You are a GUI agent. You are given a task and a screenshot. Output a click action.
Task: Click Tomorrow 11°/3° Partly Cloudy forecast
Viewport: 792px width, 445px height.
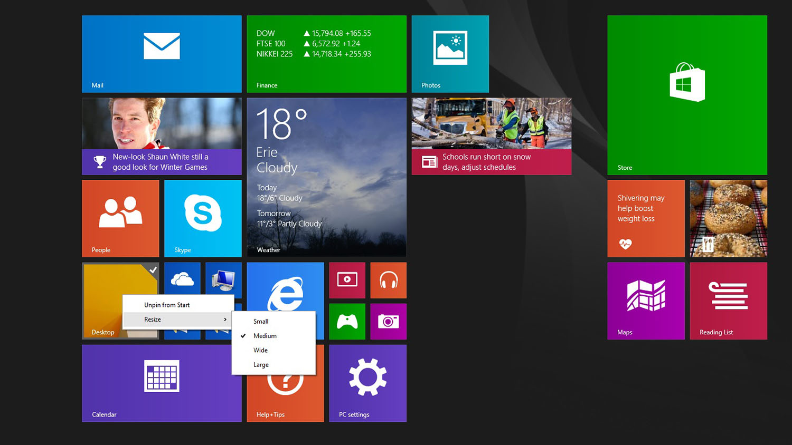289,218
